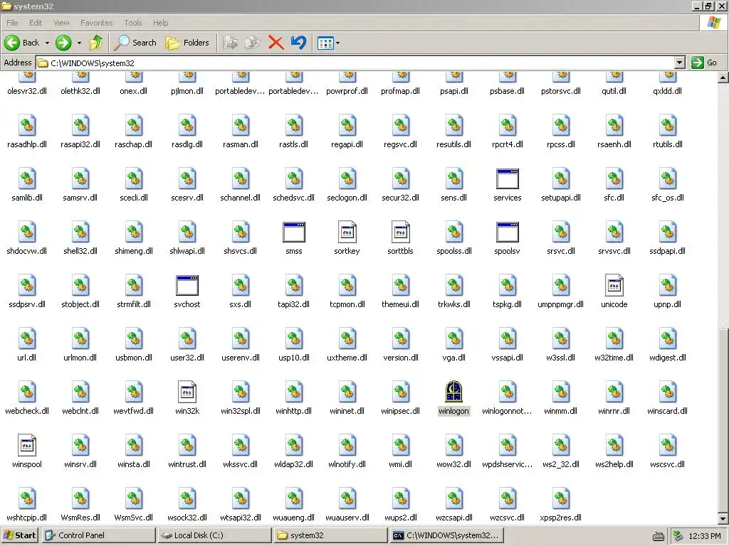This screenshot has width=729, height=546.
Task: Go up one folder level
Action: click(96, 43)
